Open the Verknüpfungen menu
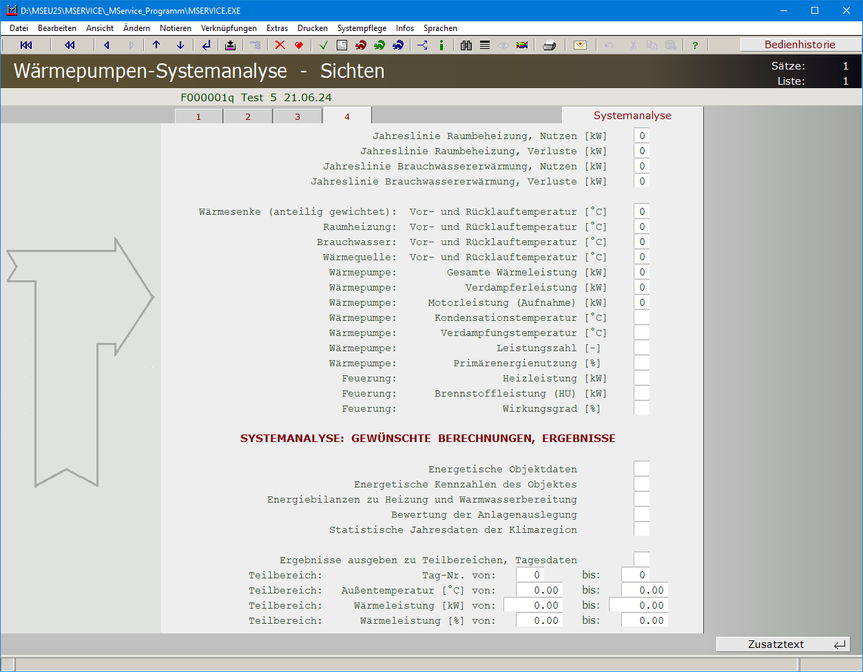Viewport: 863px width, 672px height. [229, 28]
